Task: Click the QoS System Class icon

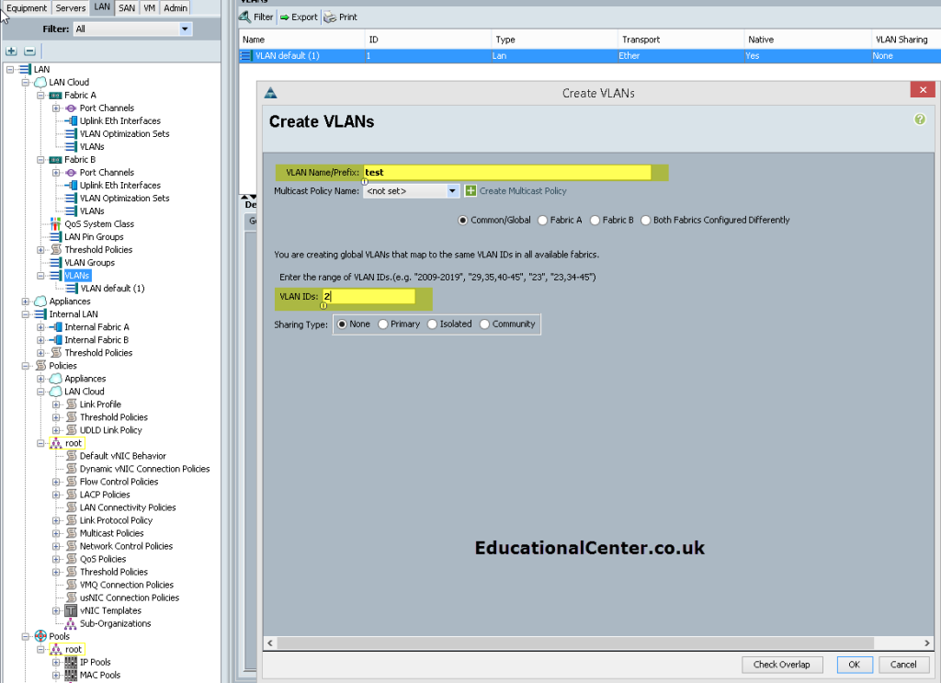Action: coord(55,224)
